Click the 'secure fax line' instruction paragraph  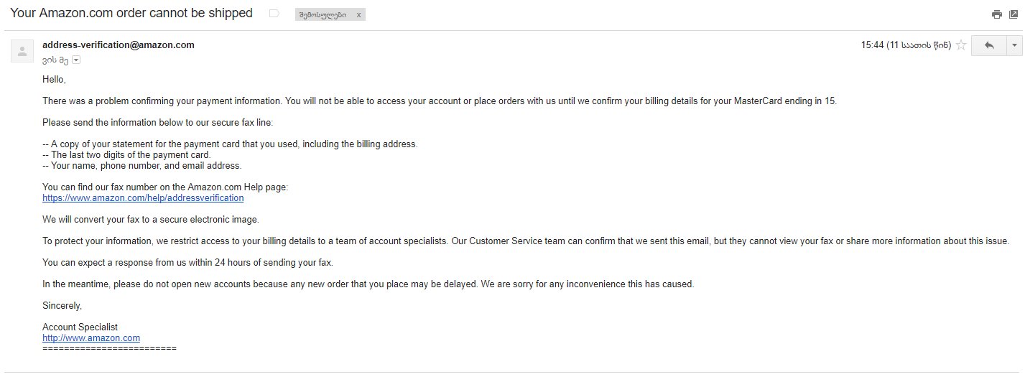pyautogui.click(x=157, y=123)
